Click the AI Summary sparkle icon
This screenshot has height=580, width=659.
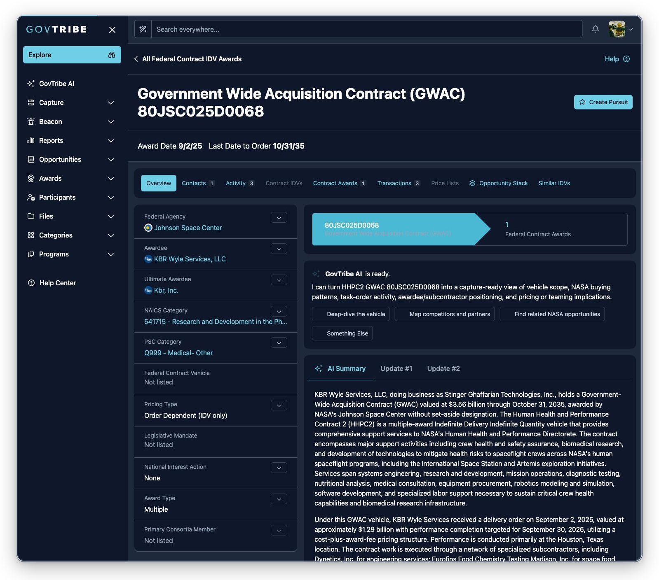click(x=319, y=368)
